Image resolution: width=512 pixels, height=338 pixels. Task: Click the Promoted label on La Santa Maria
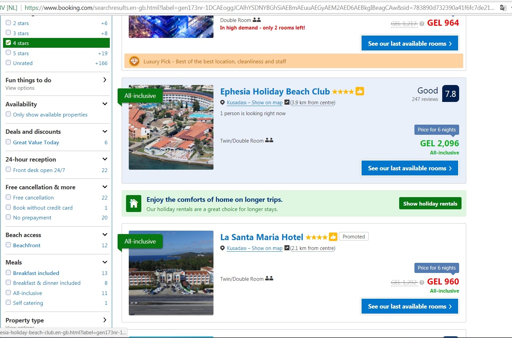point(354,237)
